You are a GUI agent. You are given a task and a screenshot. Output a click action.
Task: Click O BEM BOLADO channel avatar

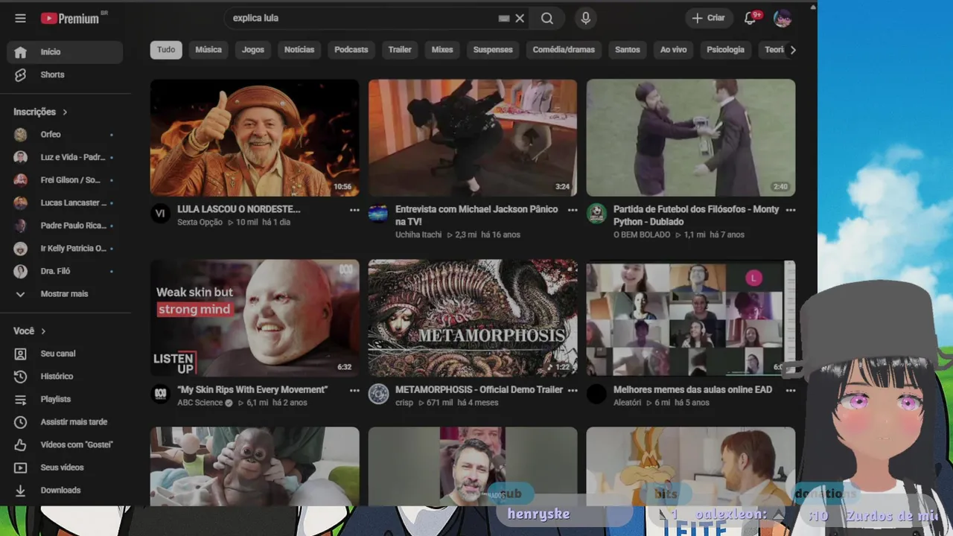click(596, 214)
